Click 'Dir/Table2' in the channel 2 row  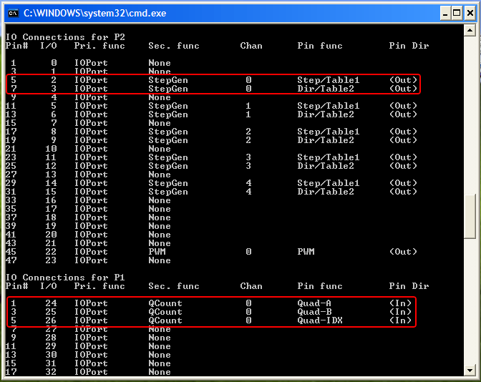(x=326, y=140)
